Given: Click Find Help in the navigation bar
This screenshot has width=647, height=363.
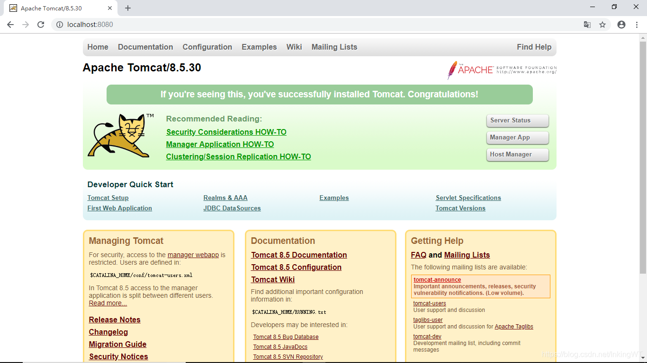Looking at the screenshot, I should click(x=534, y=47).
